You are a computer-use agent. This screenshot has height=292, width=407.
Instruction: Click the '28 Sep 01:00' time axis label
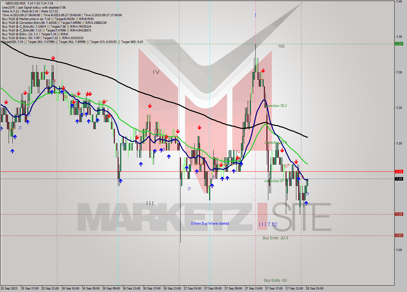pyautogui.click(x=314, y=289)
